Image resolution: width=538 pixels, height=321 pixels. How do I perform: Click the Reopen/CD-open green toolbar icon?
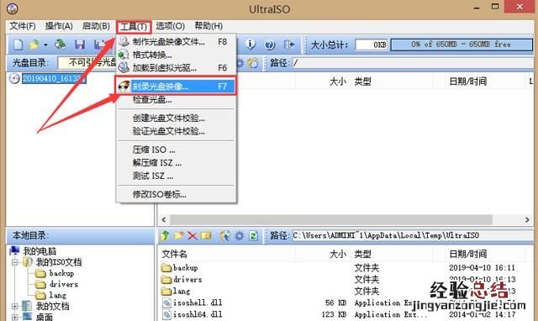pos(61,45)
